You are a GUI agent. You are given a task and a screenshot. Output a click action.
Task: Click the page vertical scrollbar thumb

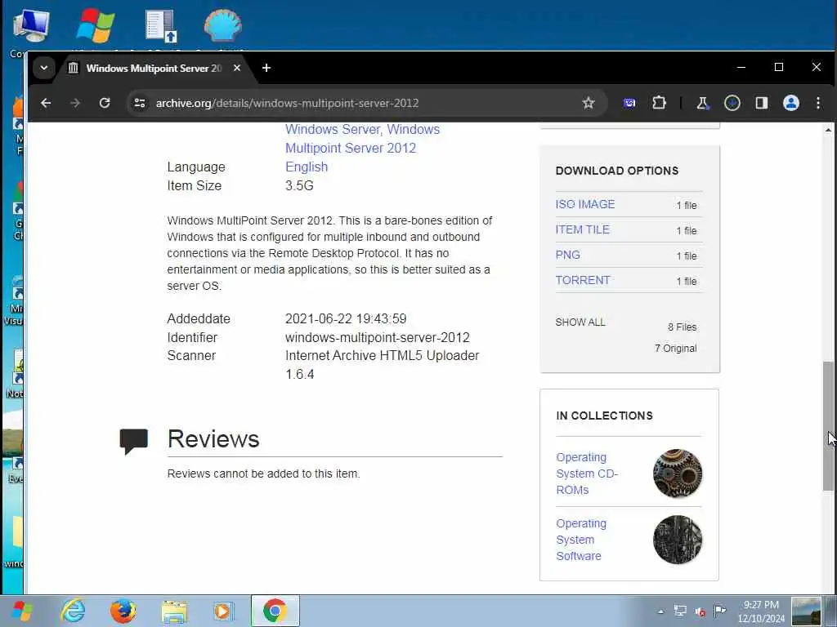pyautogui.click(x=828, y=426)
